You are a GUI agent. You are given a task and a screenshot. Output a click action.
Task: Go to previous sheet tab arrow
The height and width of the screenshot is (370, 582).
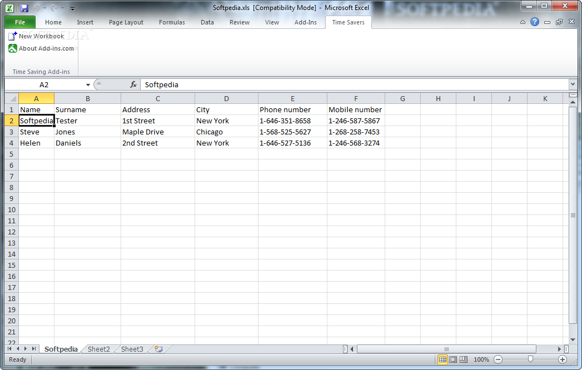click(17, 349)
